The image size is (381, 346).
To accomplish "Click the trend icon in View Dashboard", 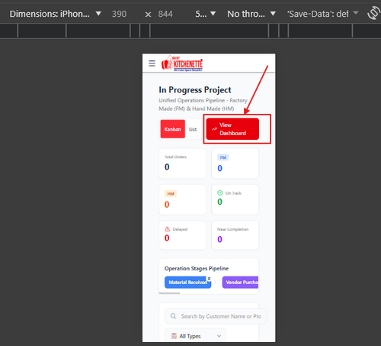I will 214,129.
